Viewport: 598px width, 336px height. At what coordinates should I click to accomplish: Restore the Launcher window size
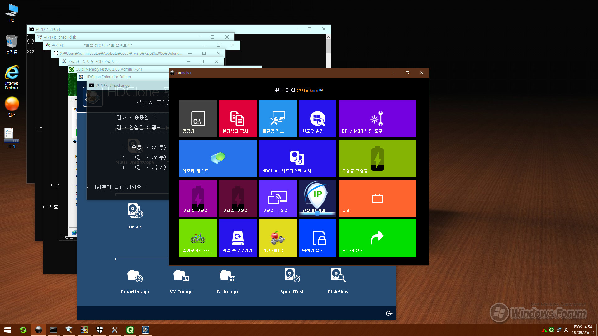(x=407, y=73)
